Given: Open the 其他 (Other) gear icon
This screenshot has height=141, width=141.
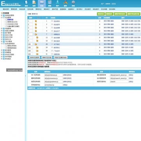Looking at the screenshot, I should (x=73, y=4).
